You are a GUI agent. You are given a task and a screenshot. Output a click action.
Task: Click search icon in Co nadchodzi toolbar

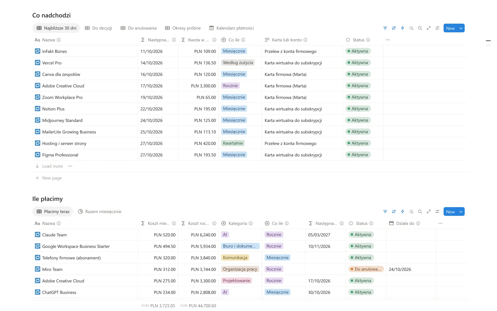[x=420, y=28]
